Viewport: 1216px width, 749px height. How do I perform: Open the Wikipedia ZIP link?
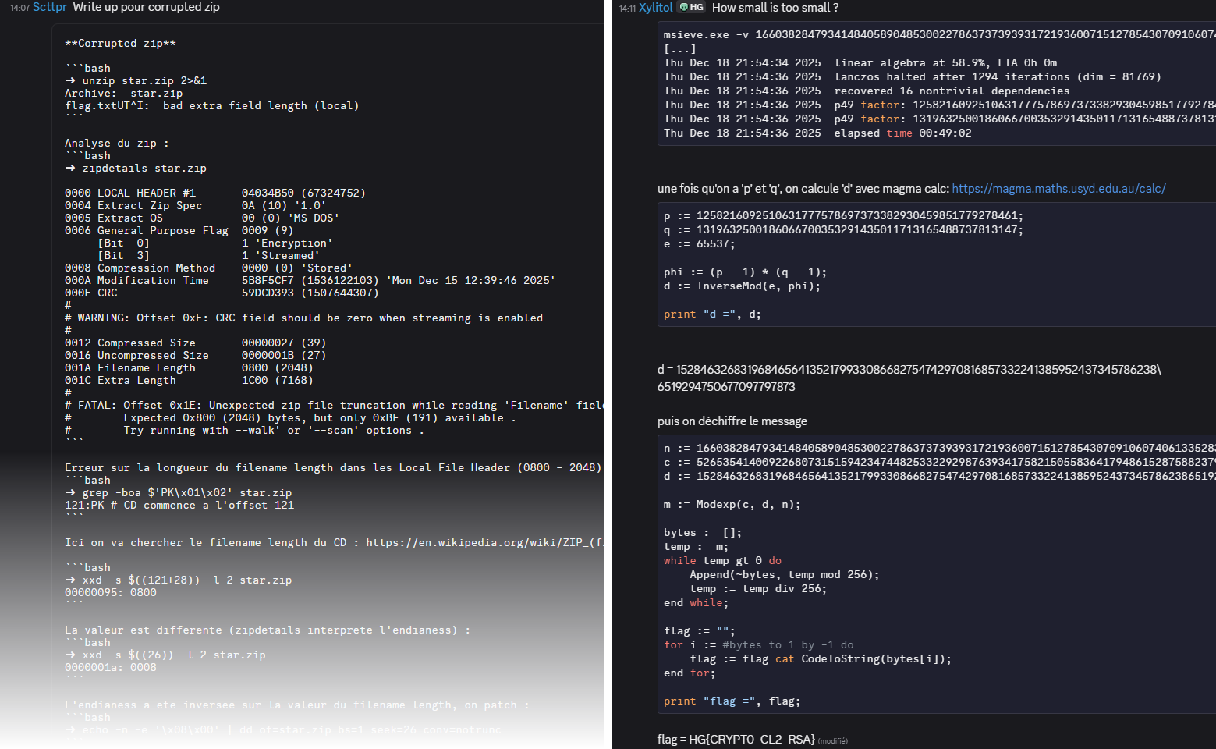click(x=484, y=543)
